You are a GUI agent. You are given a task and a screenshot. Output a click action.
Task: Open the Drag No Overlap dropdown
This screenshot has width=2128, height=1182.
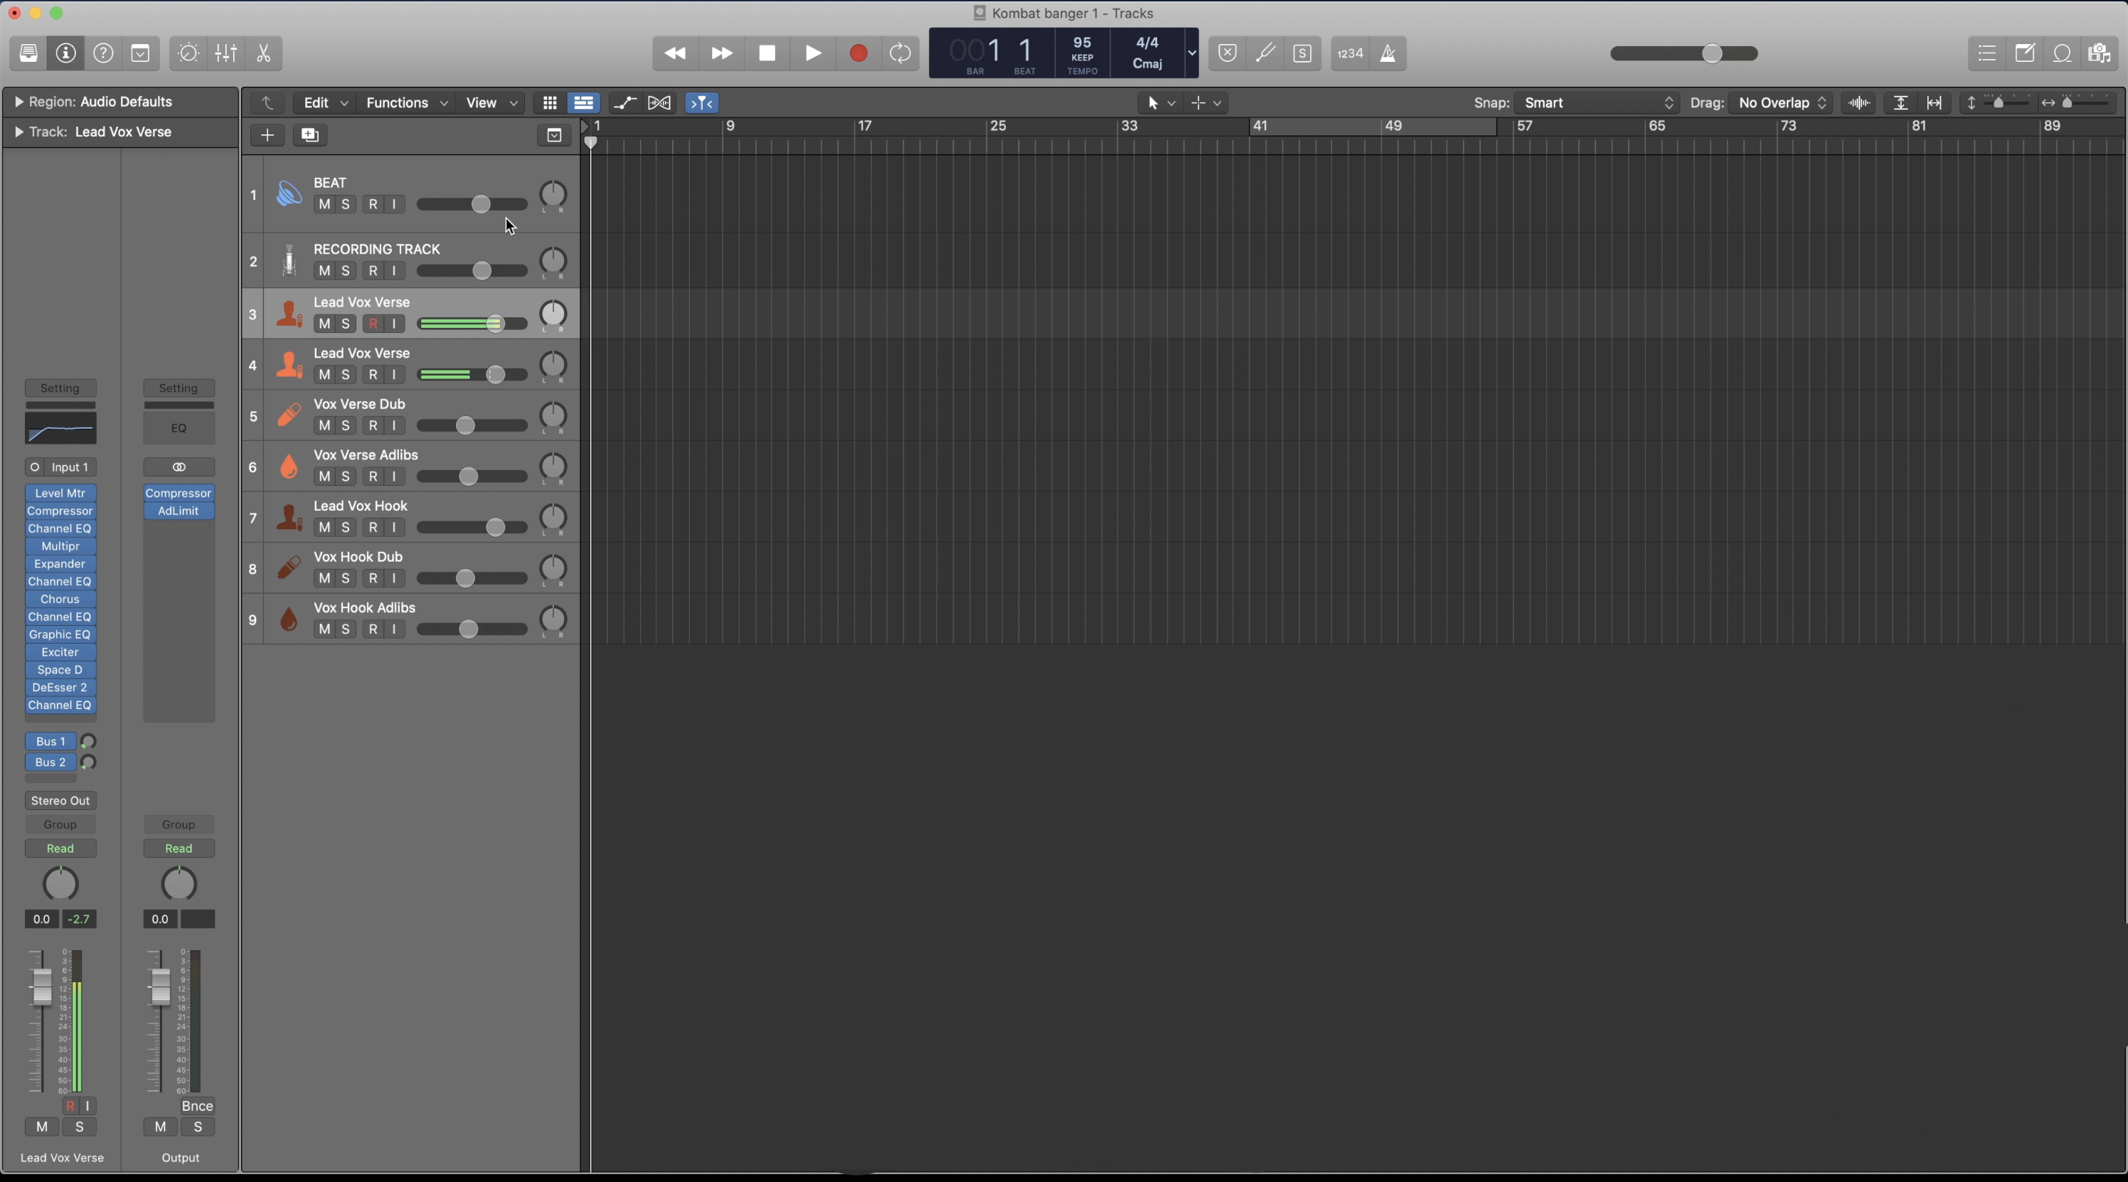tap(1781, 103)
